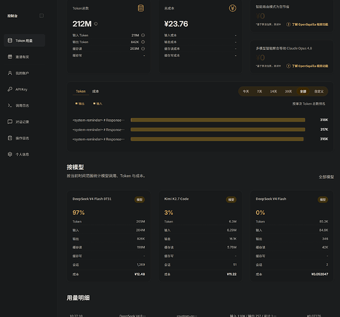The height and width of the screenshot is (317, 340).
Task: Open the custom date range picker 自定义
Action: point(318,91)
